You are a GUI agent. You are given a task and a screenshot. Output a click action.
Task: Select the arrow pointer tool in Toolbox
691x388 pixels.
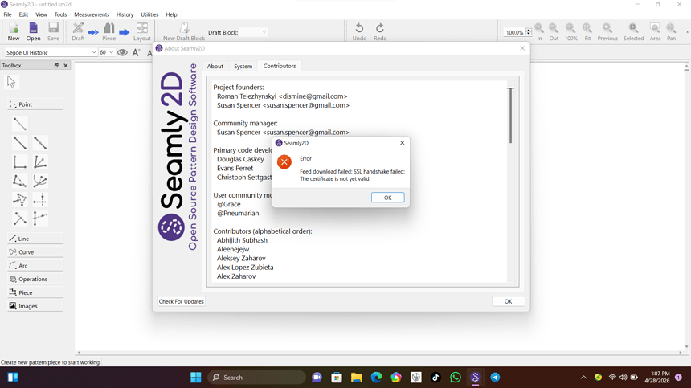[x=11, y=83]
